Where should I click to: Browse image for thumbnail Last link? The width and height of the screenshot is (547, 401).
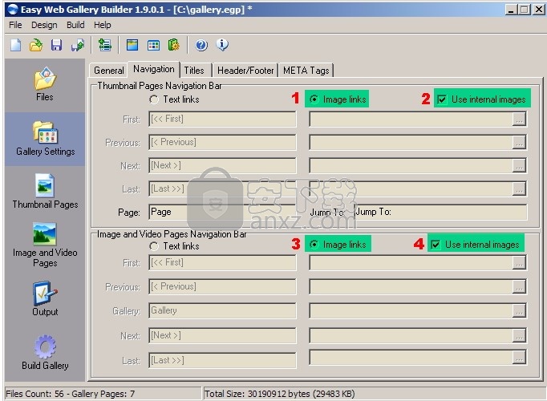519,188
